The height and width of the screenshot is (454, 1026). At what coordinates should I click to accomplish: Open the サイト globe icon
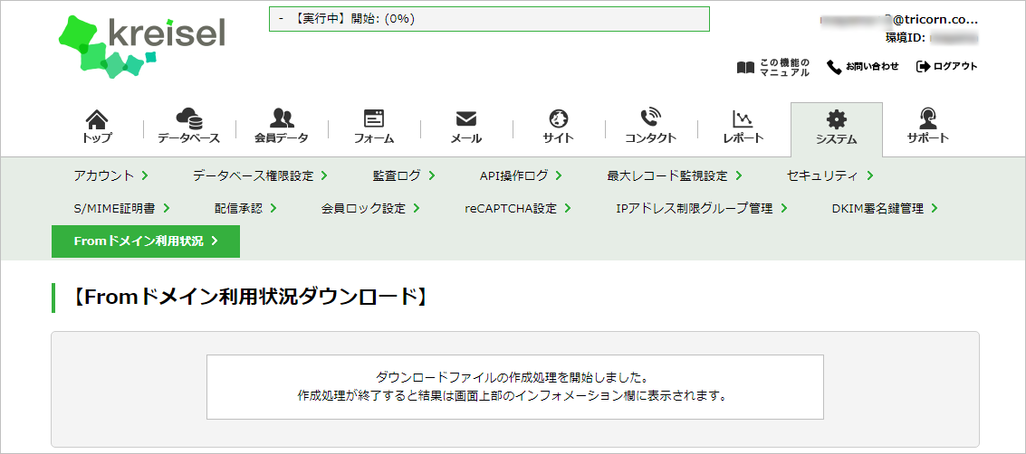(x=558, y=118)
